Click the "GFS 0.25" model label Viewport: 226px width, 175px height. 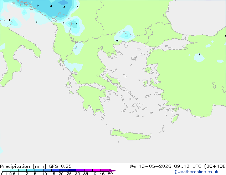[60, 166]
